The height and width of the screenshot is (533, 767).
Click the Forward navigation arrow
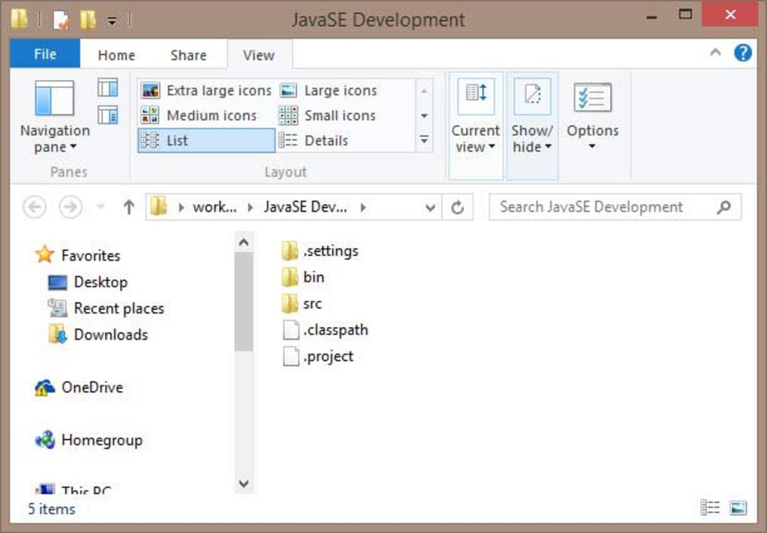[x=70, y=207]
